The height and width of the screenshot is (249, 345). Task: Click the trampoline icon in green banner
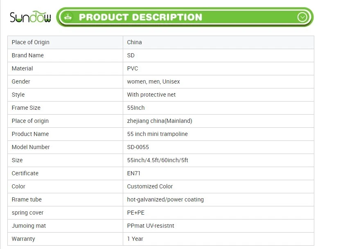[68, 17]
